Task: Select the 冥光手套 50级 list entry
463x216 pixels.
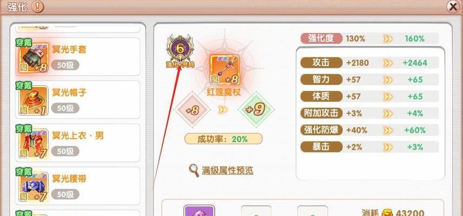Action: (x=78, y=57)
